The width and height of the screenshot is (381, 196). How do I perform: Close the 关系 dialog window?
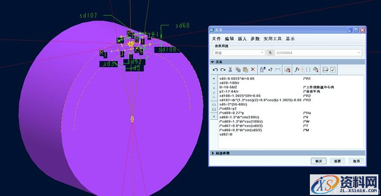(362, 30)
